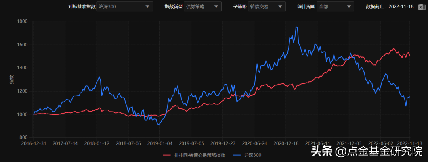Viewport: 428px width, 162px height.
Task: Click the 2019-01-04 x-axis date
Action: coord(160,143)
